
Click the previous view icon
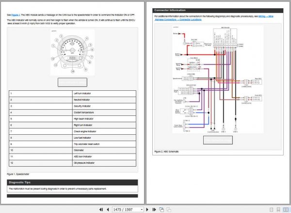click(162, 210)
